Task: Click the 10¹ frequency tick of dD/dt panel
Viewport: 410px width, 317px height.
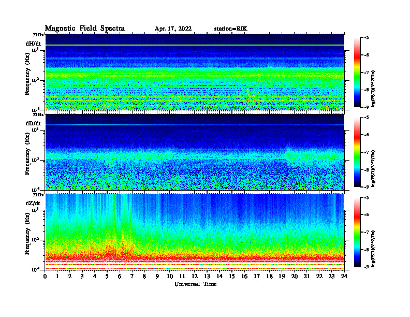Action: coord(36,130)
